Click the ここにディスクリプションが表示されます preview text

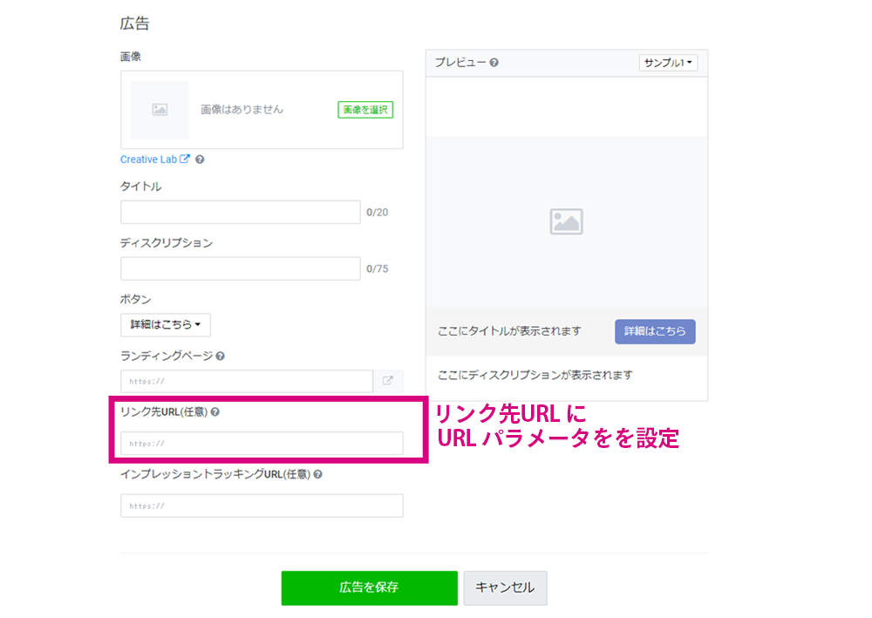coord(535,375)
